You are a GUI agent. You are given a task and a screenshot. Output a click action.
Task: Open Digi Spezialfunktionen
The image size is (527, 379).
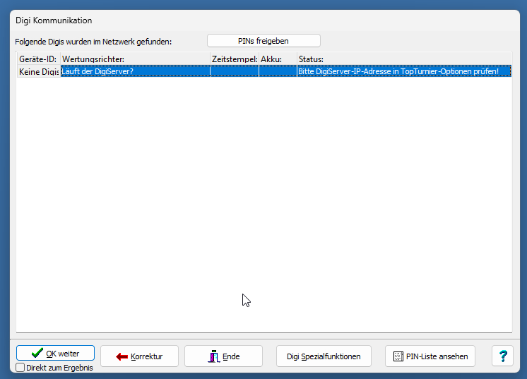coord(324,356)
